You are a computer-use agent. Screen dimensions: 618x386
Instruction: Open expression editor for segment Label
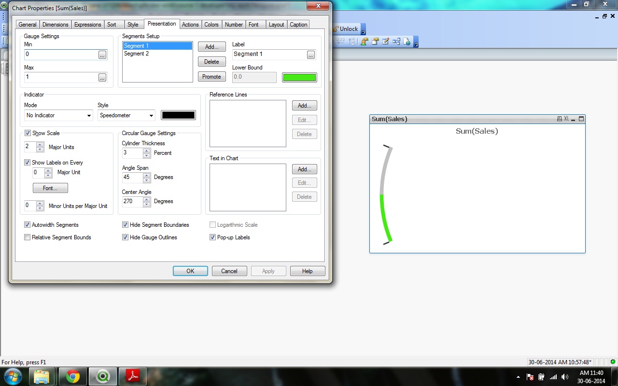point(311,55)
